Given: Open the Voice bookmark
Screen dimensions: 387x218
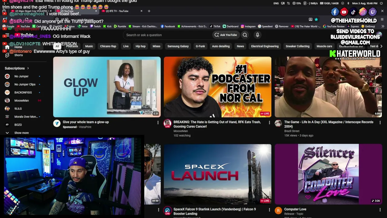Looking at the screenshot, I should [x=82, y=26].
